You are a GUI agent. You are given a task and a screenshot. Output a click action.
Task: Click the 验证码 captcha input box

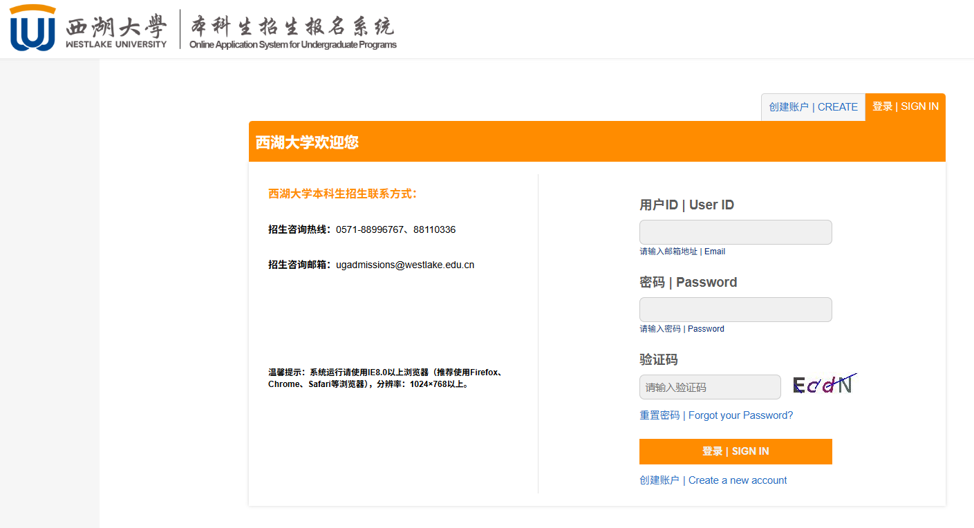[710, 387]
